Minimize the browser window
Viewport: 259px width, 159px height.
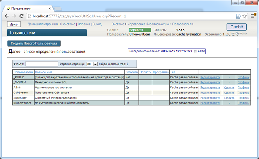click(235, 3)
